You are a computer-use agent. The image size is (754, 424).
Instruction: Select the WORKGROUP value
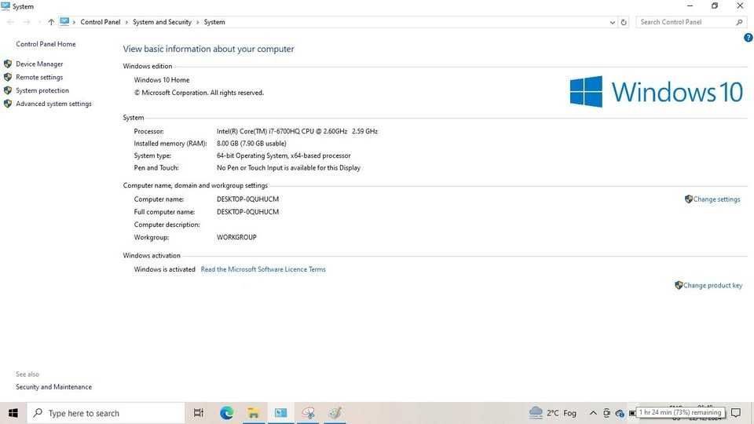(236, 237)
